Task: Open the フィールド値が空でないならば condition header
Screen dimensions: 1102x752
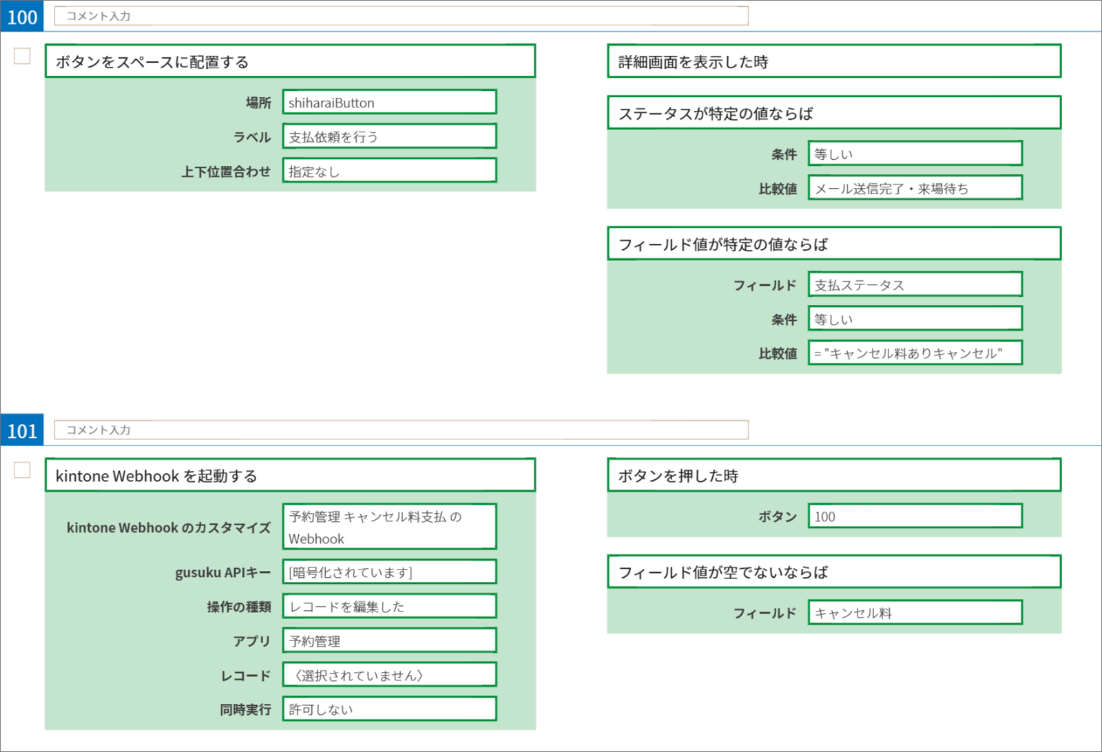Action: [834, 572]
